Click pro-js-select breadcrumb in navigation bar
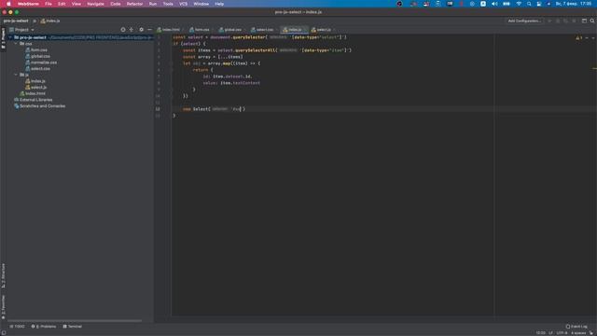597x336 pixels. pyautogui.click(x=16, y=21)
